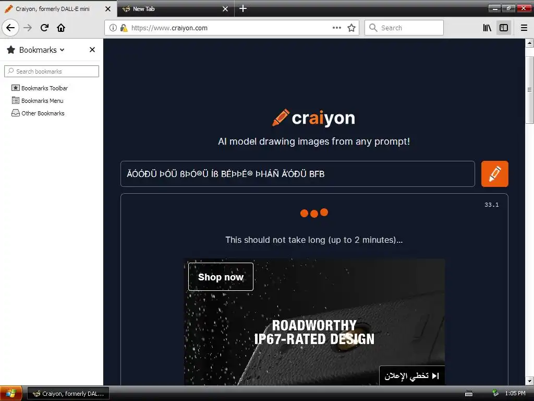Click the forward navigation arrow
The height and width of the screenshot is (401, 534).
28,28
